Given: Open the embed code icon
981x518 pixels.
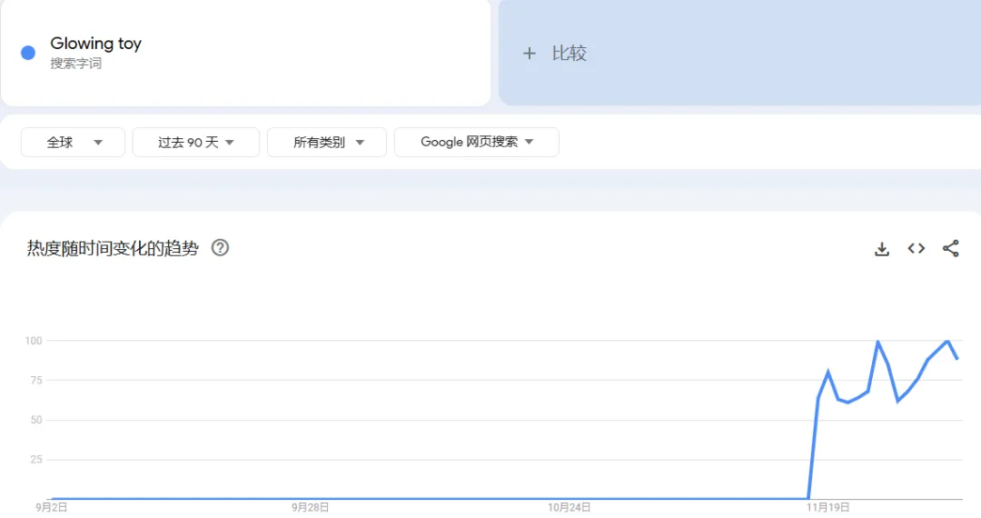Looking at the screenshot, I should click(916, 249).
